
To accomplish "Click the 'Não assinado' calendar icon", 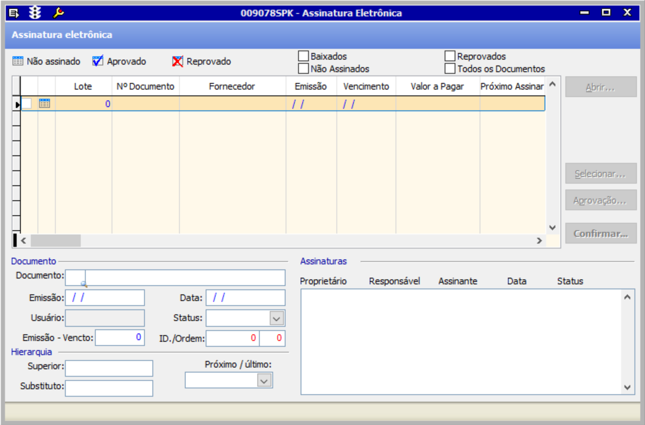I will point(18,62).
